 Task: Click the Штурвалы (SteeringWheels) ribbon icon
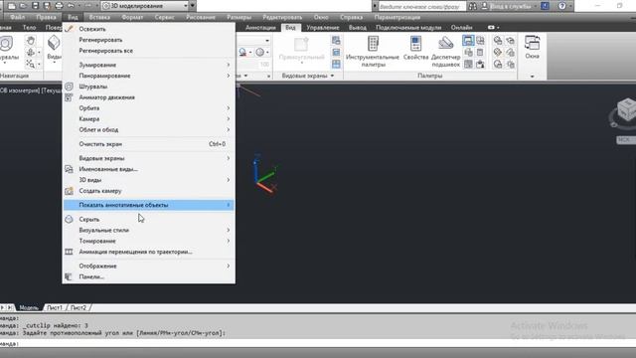pos(7,44)
